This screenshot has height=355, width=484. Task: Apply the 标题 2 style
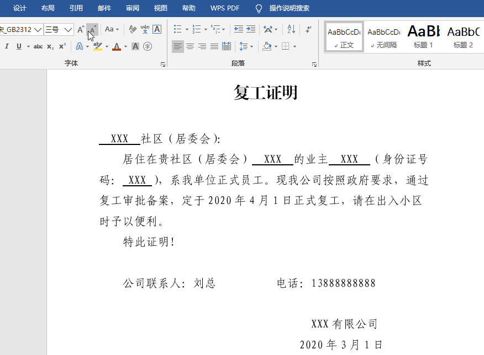click(463, 37)
